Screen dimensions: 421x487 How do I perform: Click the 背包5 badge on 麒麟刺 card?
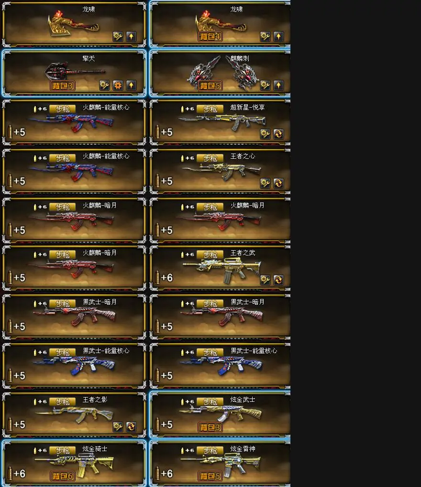pyautogui.click(x=210, y=86)
